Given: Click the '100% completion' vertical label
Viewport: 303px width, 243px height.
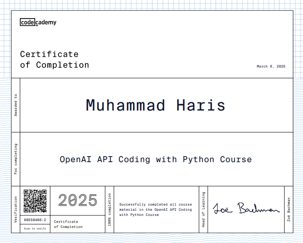Looking at the screenshot, I should pyautogui.click(x=109, y=210).
